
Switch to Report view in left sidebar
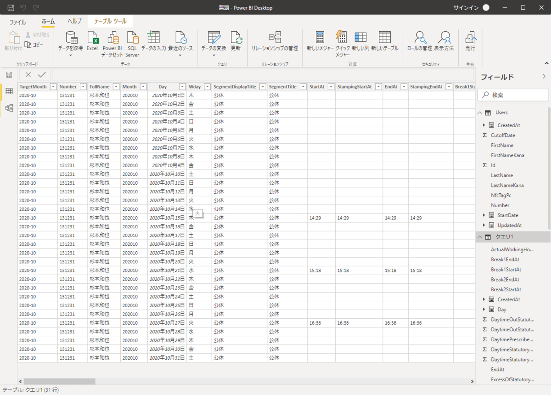pyautogui.click(x=9, y=75)
